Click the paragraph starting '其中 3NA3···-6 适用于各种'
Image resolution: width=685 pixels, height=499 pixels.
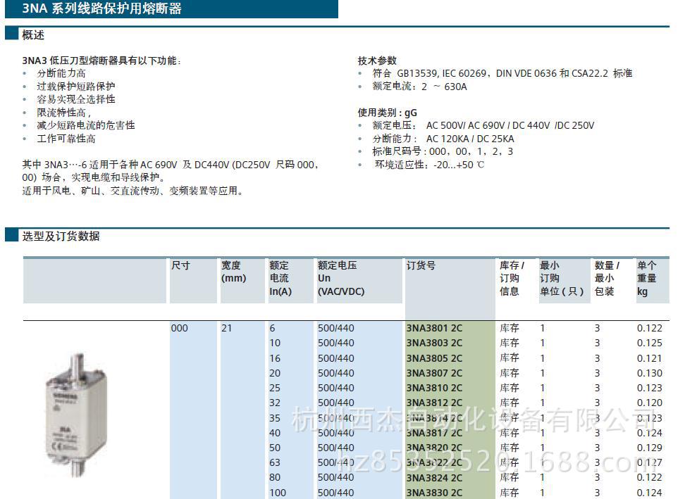click(x=171, y=171)
